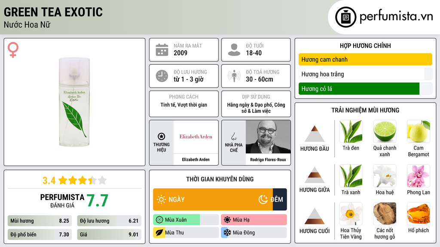This screenshot has height=247, width=440.
Task: Click the Elizabeth Arden brand name caption
Action: [x=196, y=160]
